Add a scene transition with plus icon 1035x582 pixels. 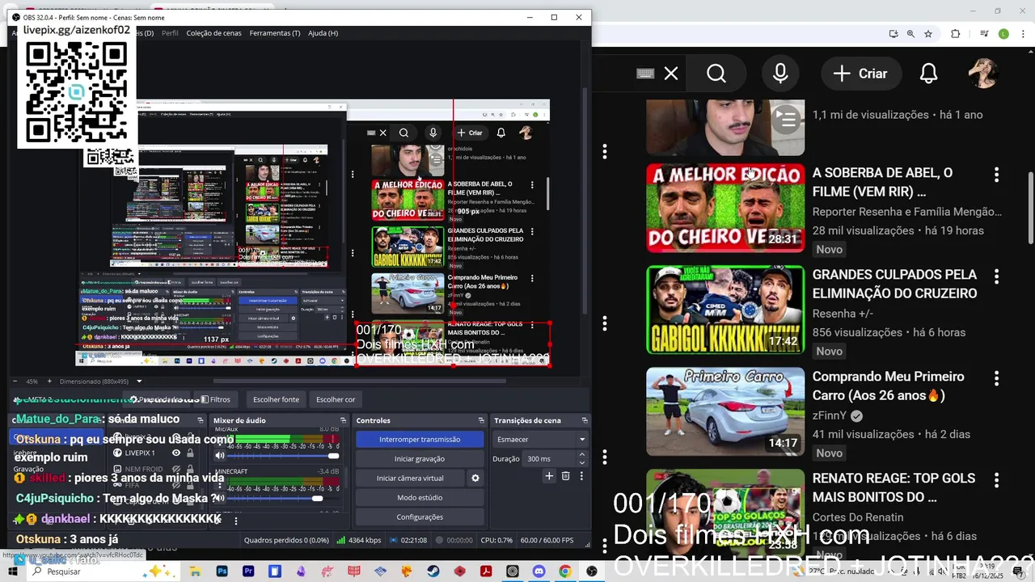pos(549,476)
